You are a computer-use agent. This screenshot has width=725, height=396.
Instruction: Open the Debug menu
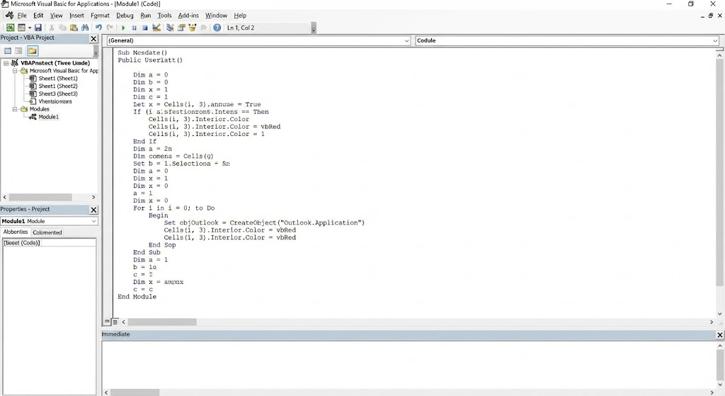[125, 15]
